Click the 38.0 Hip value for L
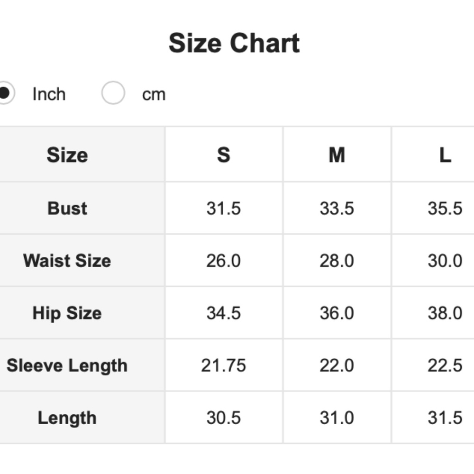 [x=445, y=313]
